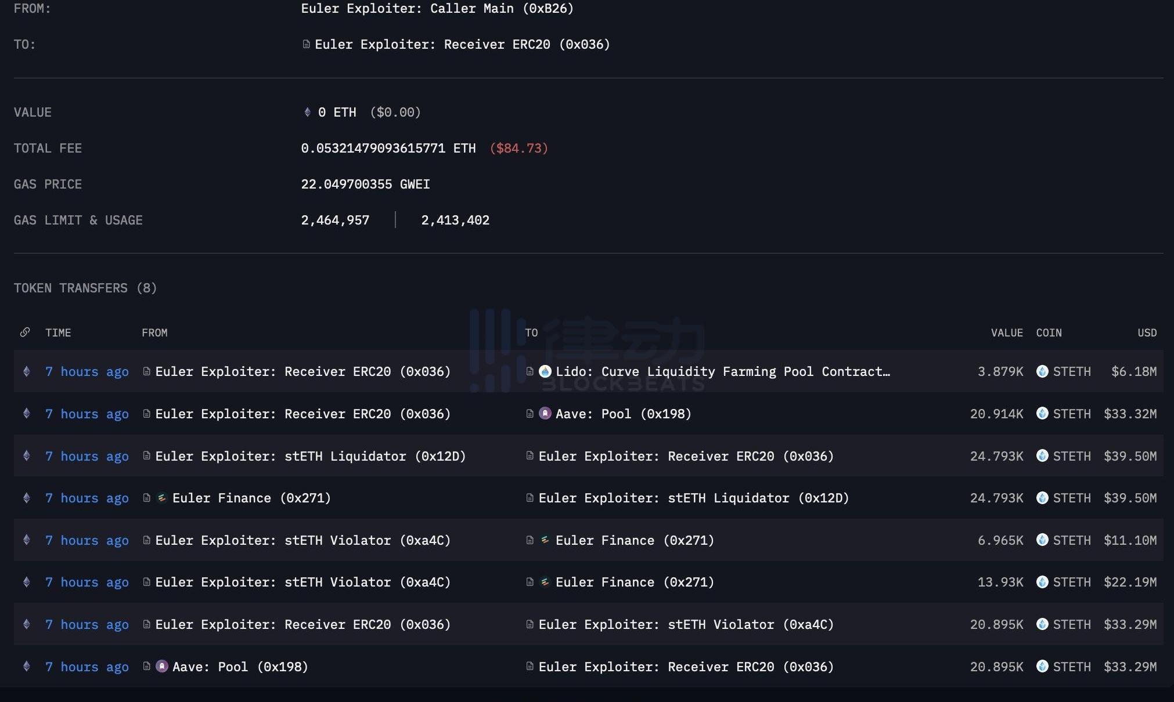Click STETH coin icon in the 3.879K row
The image size is (1174, 702).
click(1042, 371)
